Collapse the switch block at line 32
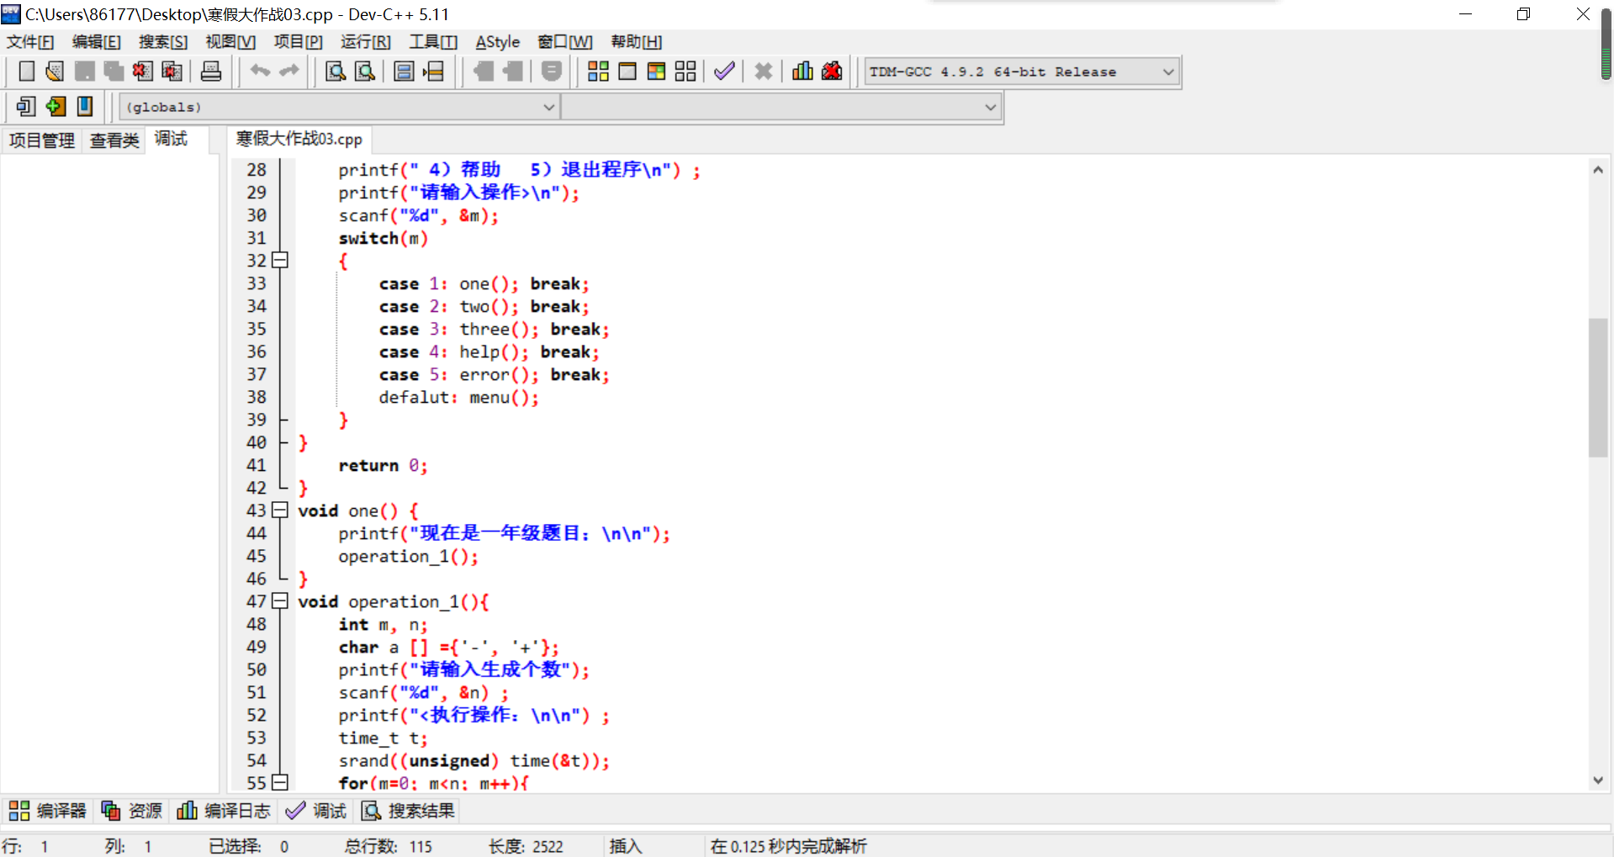 pos(280,260)
